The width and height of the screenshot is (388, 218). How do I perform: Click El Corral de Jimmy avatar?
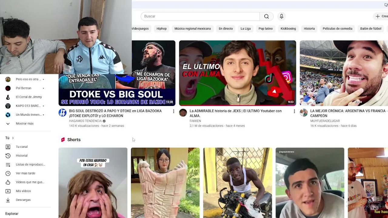[x=8, y=97]
